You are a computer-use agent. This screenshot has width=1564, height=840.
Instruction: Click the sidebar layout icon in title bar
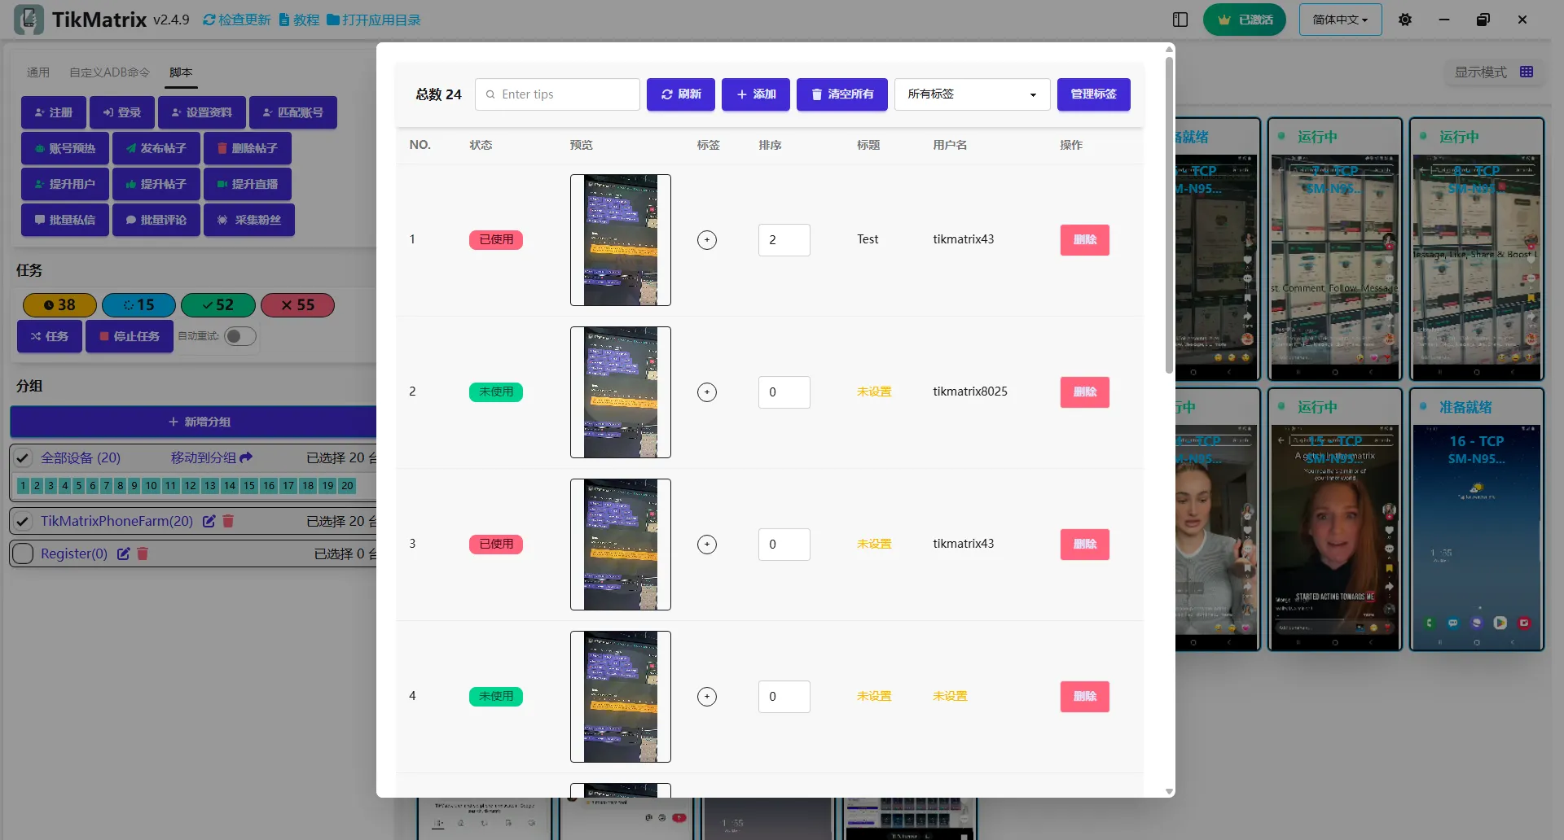click(x=1180, y=20)
